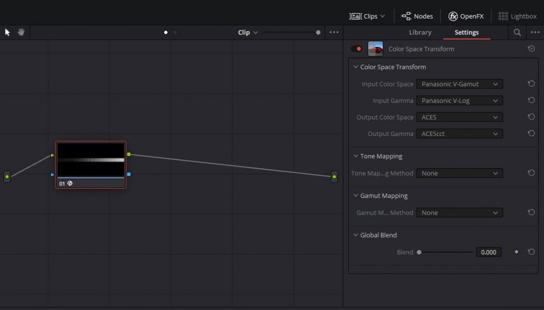Screen dimensions: 544x310
Task: Collapse the Gamut Mapping section
Action: tap(355, 196)
